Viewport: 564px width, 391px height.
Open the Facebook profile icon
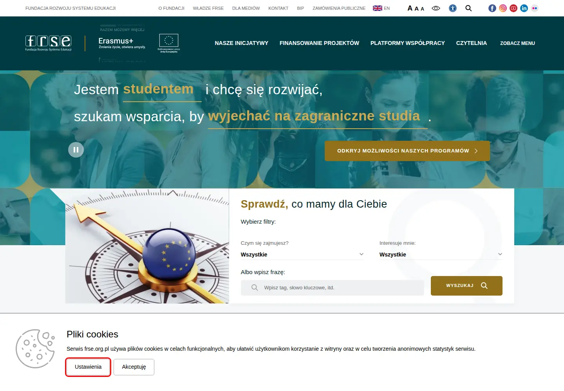point(492,8)
